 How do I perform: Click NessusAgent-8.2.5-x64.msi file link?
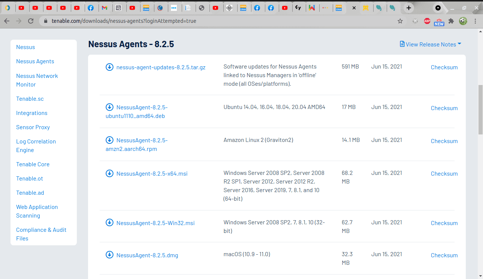point(152,174)
